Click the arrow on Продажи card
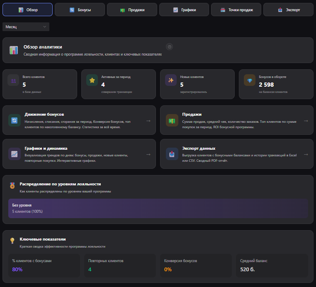Image resolution: width=316 pixels, height=287 pixels. [x=306, y=121]
